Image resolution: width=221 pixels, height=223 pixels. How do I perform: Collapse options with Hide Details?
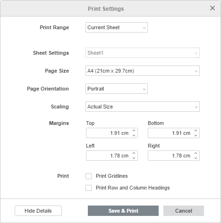click(x=38, y=211)
